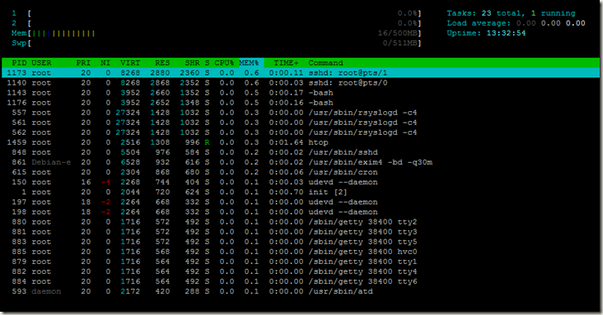Sort by the PID column header
Screen dimensions: 603x315
coord(19,63)
